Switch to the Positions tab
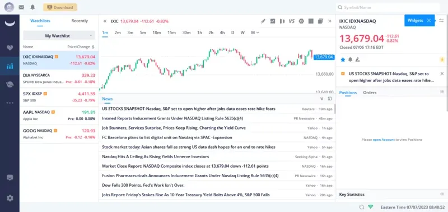The width and height of the screenshot is (448, 212). point(348,93)
